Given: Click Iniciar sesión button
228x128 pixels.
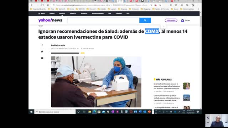Looking at the screenshot, I should (171, 20).
